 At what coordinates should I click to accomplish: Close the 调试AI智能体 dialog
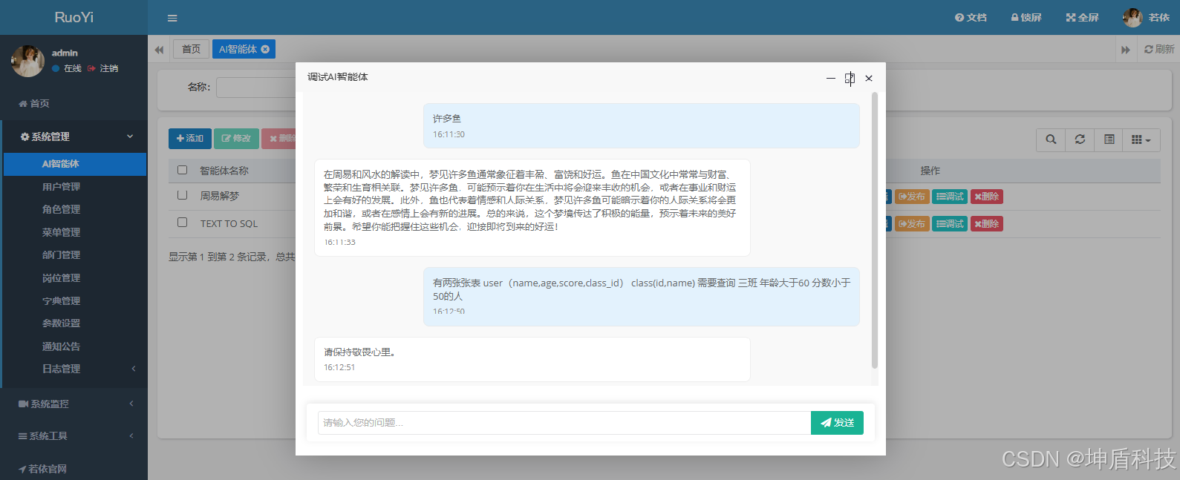click(869, 78)
